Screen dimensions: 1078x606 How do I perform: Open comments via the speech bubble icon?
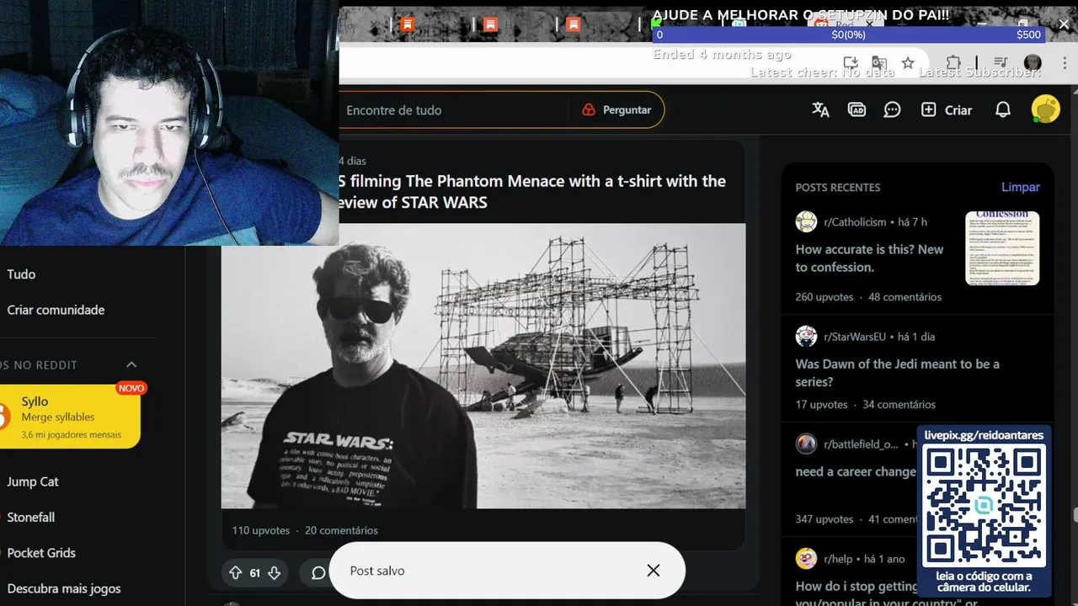(318, 573)
